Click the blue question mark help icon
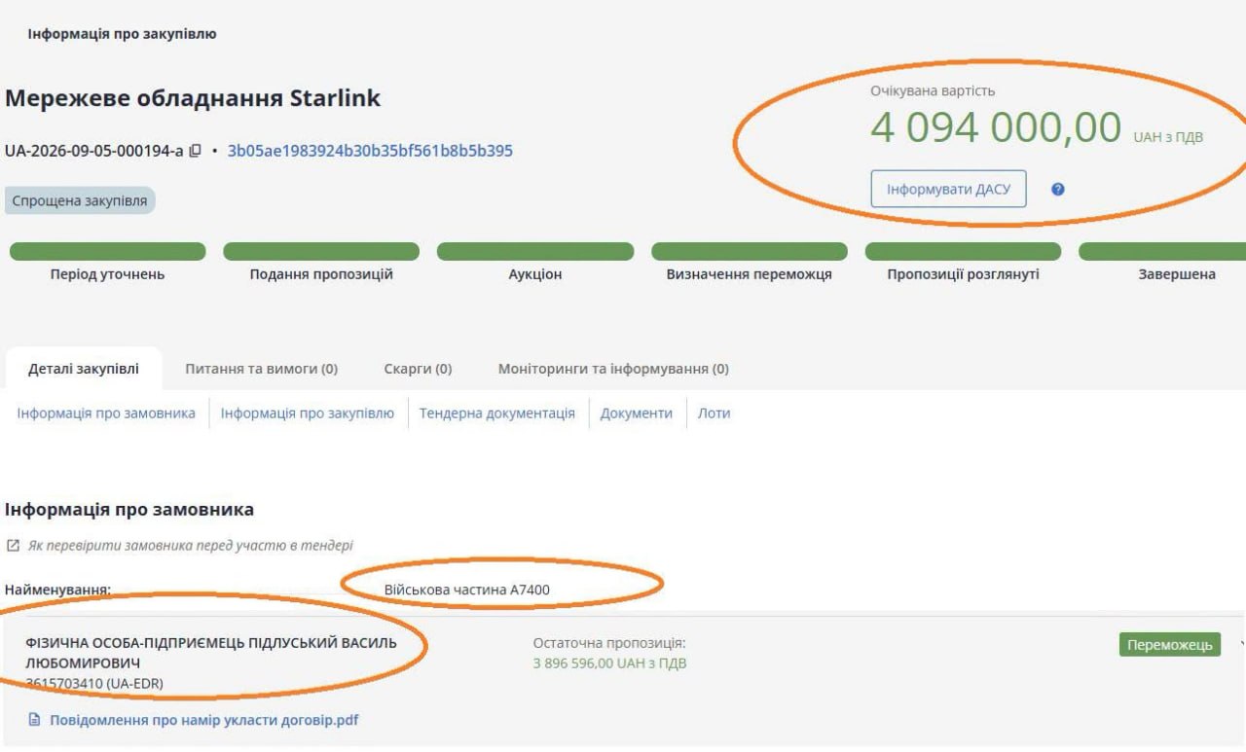 pos(1058,190)
